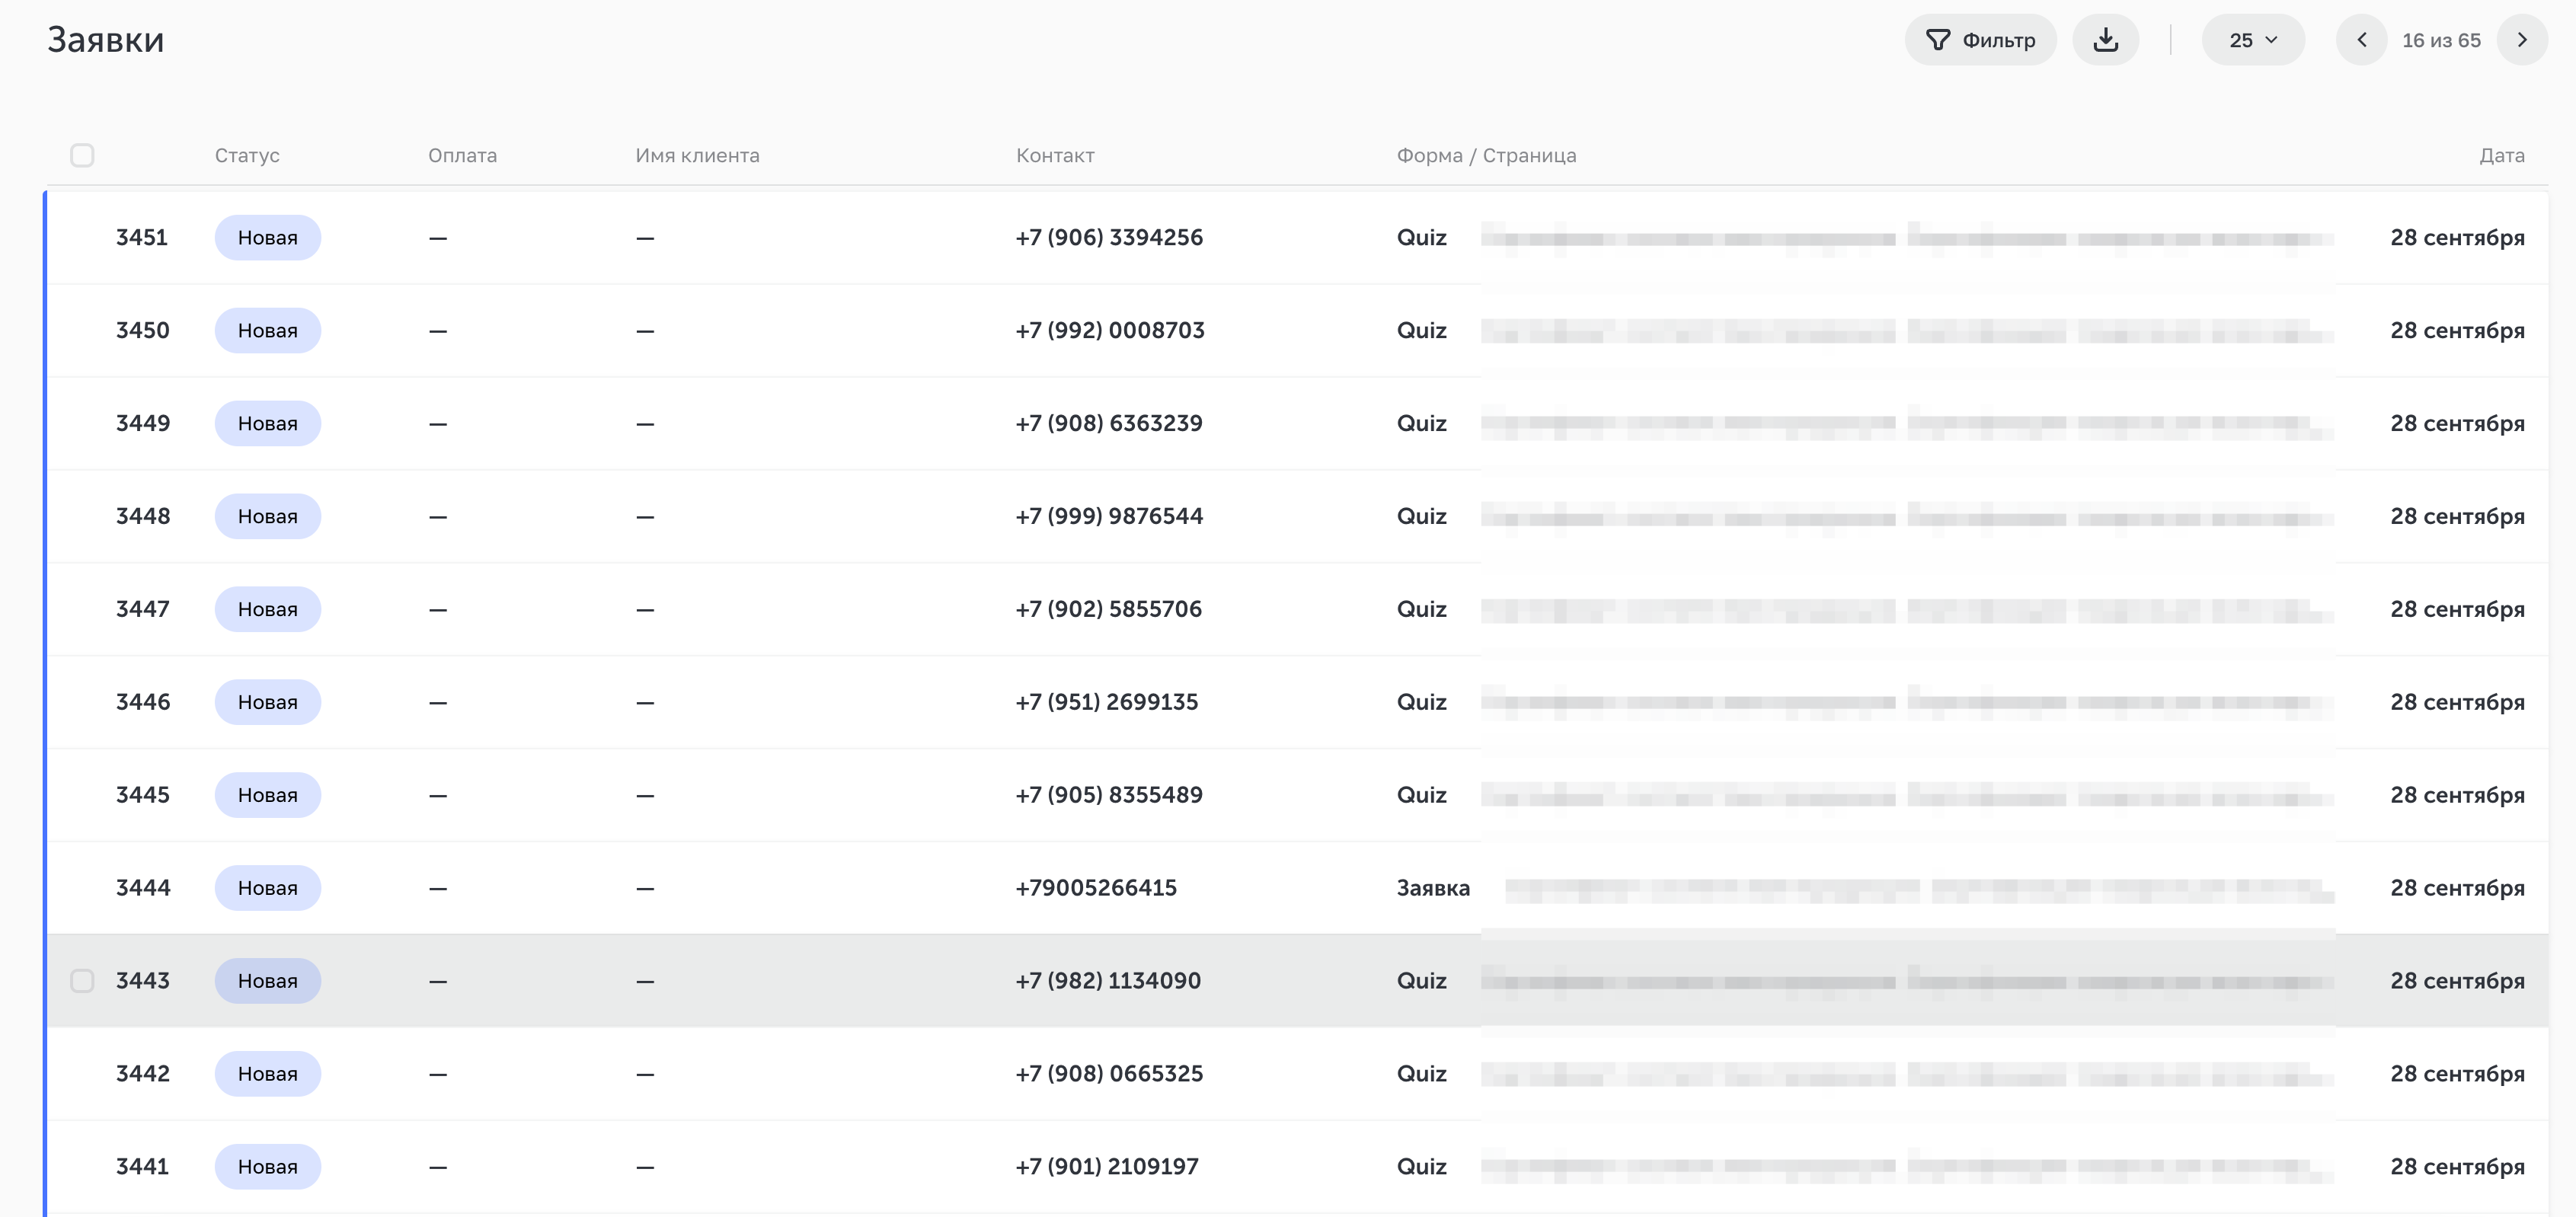Click phone +7 (902) 5855706
The image size is (2576, 1217).
click(x=1109, y=609)
